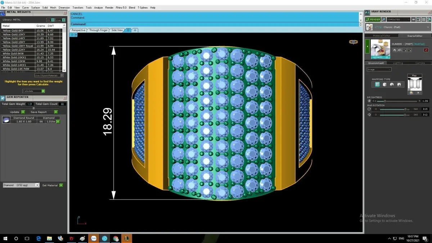Image resolution: width=432 pixels, height=243 pixels.
Task: Close the Metal Weights panel
Action: point(65,13)
